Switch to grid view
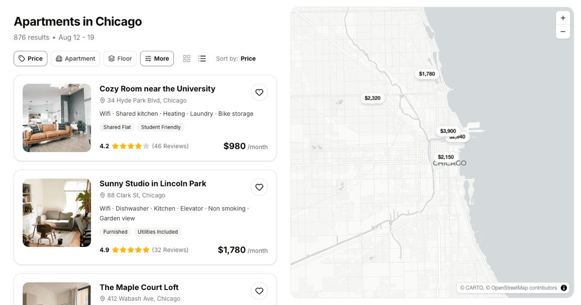 click(x=187, y=59)
